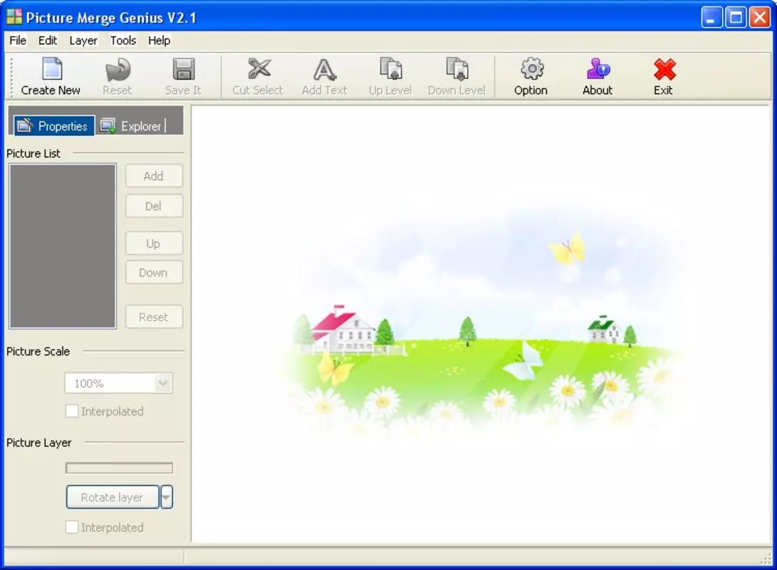The width and height of the screenshot is (777, 570).
Task: Click inside the gray Picture List box
Action: tap(63, 246)
